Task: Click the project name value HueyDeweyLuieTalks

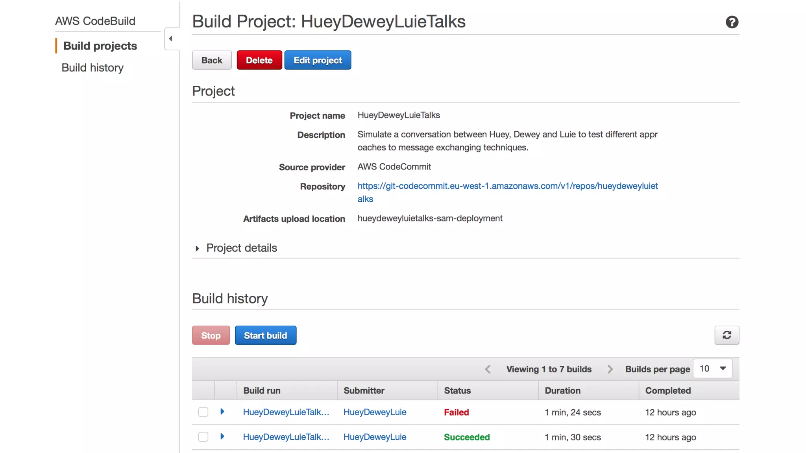Action: point(399,115)
